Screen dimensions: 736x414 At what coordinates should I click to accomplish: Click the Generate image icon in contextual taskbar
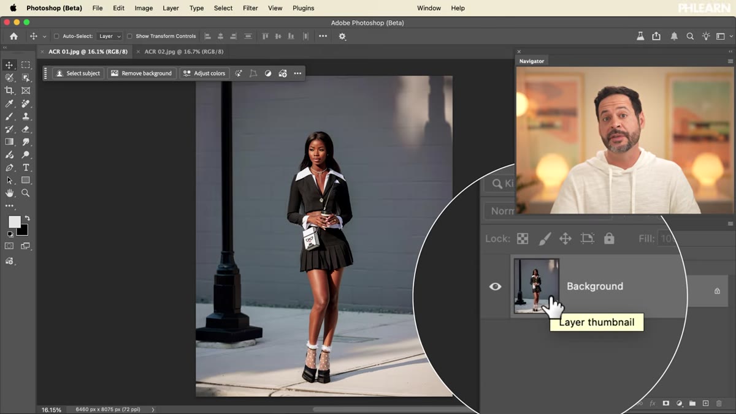[x=283, y=73]
